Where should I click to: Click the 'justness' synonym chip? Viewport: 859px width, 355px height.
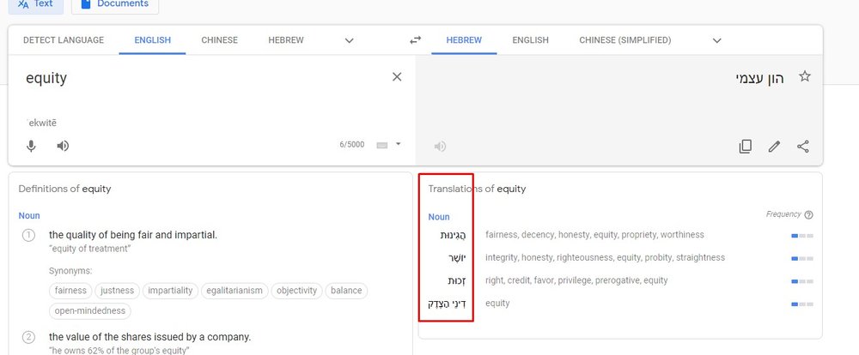pyautogui.click(x=117, y=291)
